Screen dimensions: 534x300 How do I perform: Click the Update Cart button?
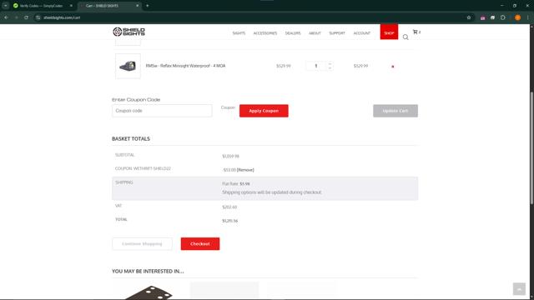pyautogui.click(x=395, y=111)
